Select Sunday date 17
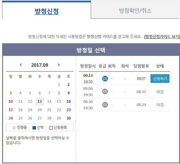 11,110
